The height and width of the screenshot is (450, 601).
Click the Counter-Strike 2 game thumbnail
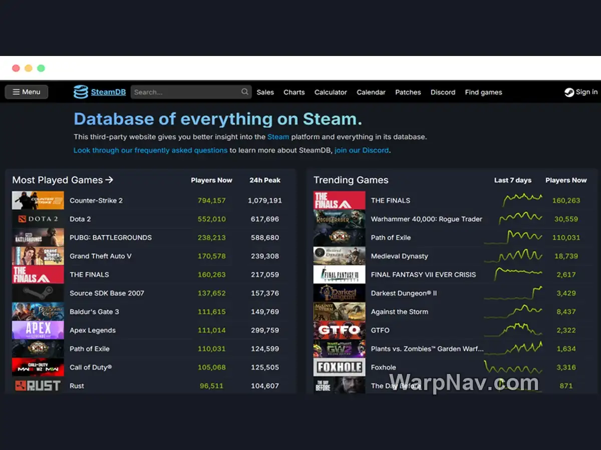[38, 200]
